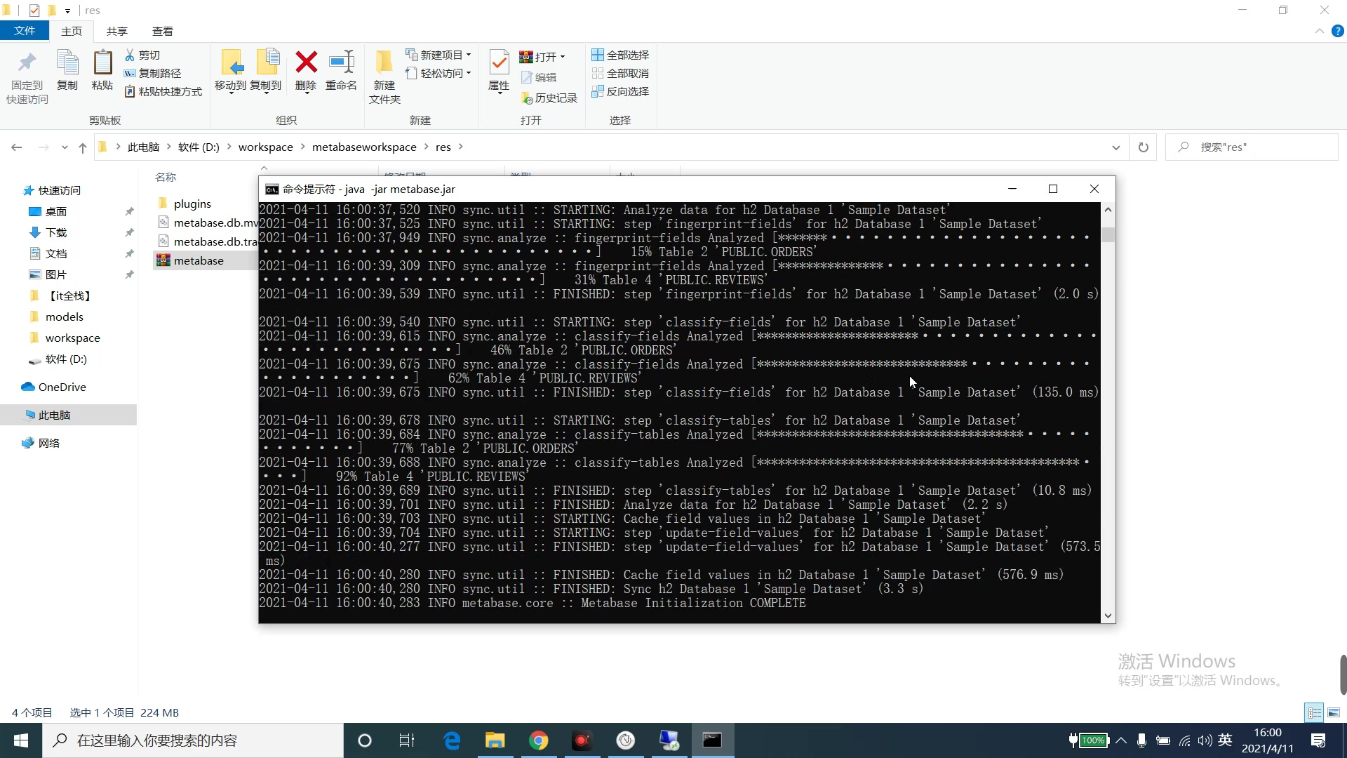Click Invert selection (反向选择)
Viewport: 1347px width, 758px height.
(x=620, y=91)
